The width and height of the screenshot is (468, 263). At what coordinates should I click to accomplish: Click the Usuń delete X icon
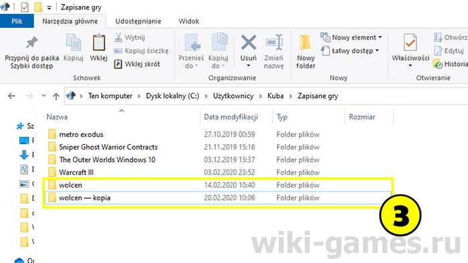pos(249,42)
